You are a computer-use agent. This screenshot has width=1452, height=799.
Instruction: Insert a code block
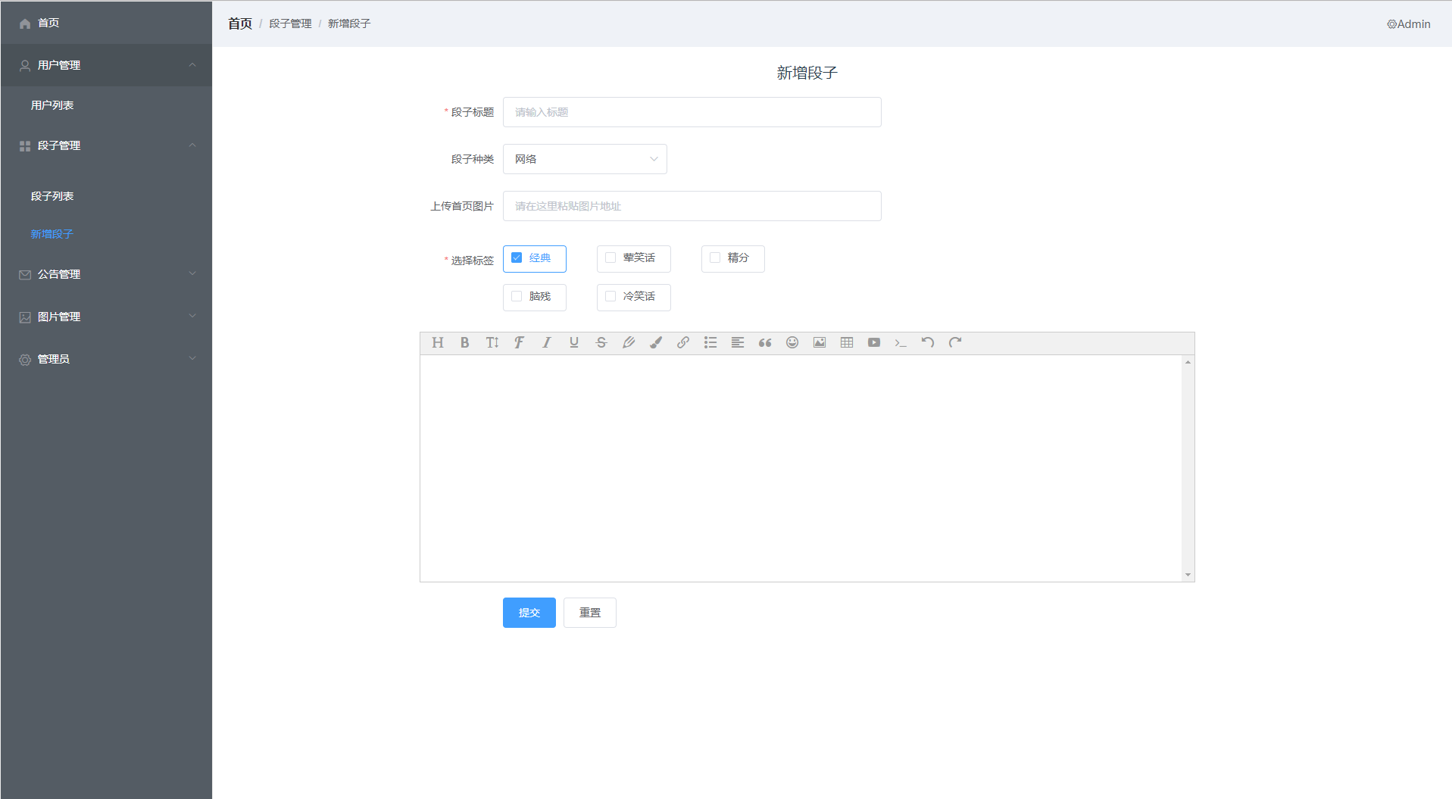pos(901,342)
